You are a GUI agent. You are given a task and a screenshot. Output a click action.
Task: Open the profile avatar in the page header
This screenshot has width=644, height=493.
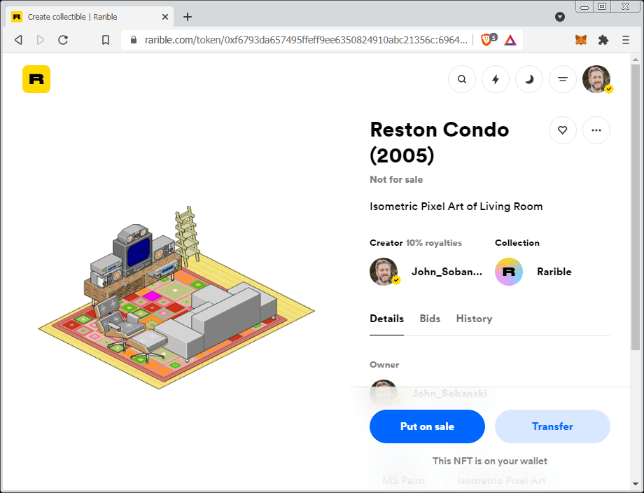(596, 79)
